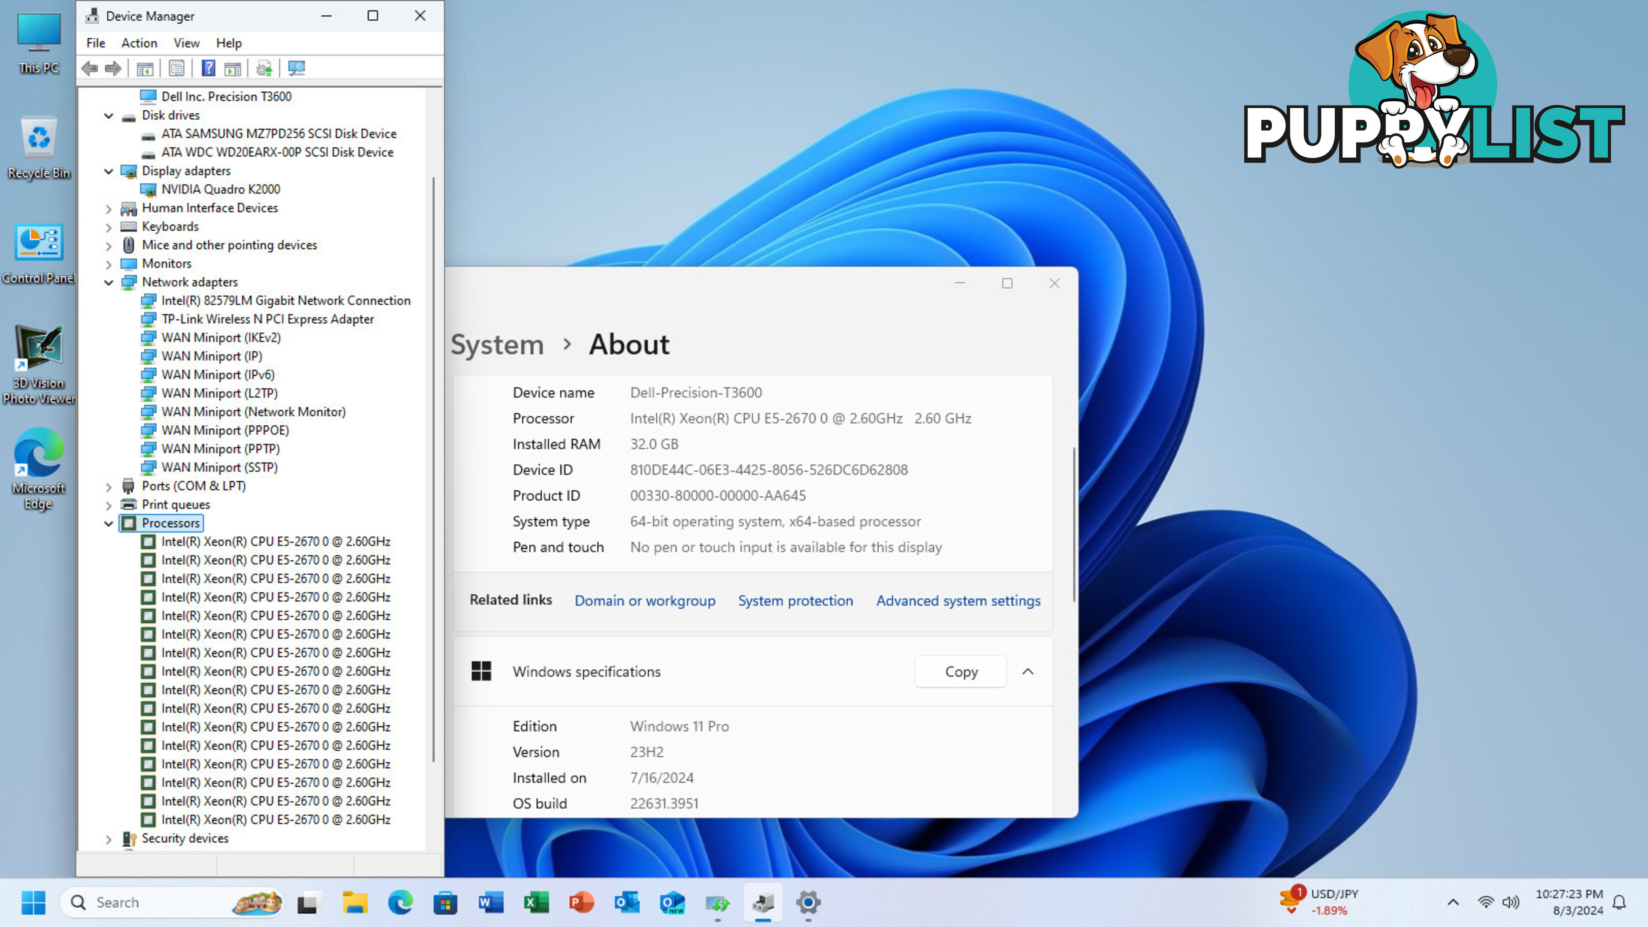Open new Outlook from taskbar
This screenshot has height=927, width=1648.
point(673,903)
